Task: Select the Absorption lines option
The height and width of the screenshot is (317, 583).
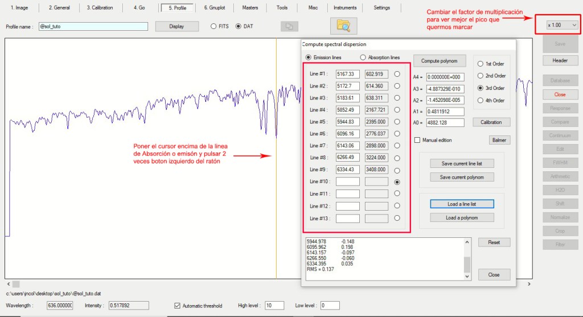Action: (363, 57)
